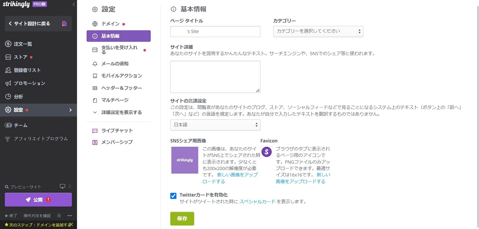Open the site language 日本語 dropdown

tap(215, 125)
